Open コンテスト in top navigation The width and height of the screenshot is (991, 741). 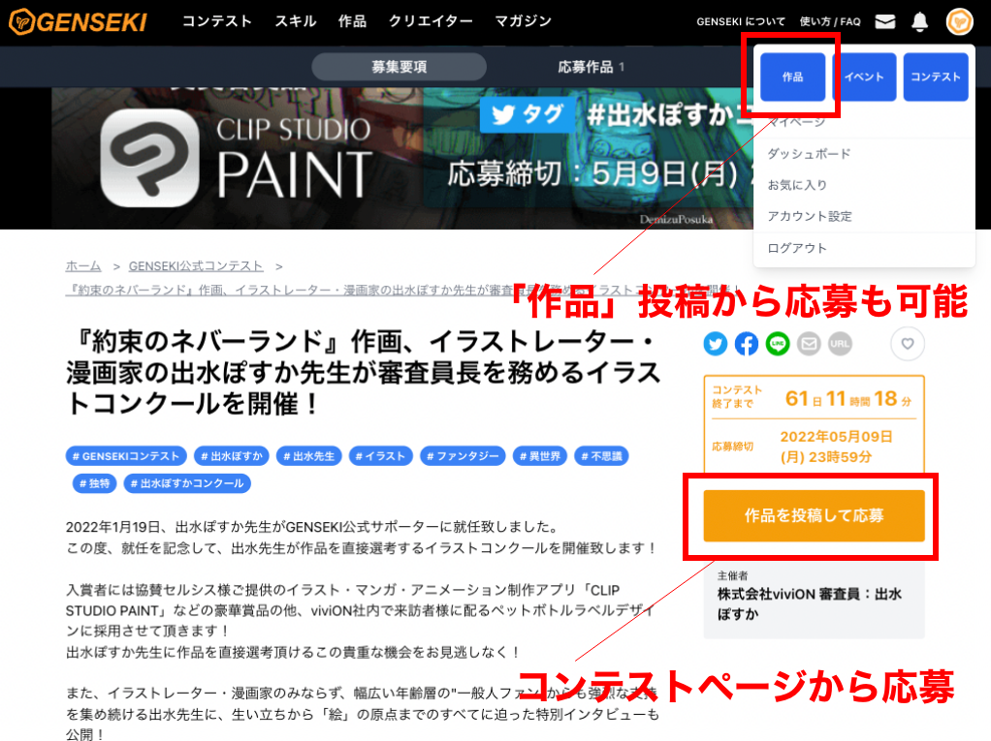click(217, 21)
